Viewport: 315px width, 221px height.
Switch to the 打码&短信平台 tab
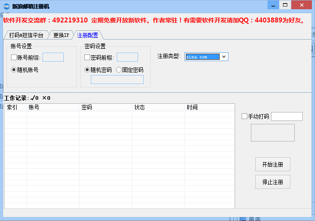[x=26, y=35]
